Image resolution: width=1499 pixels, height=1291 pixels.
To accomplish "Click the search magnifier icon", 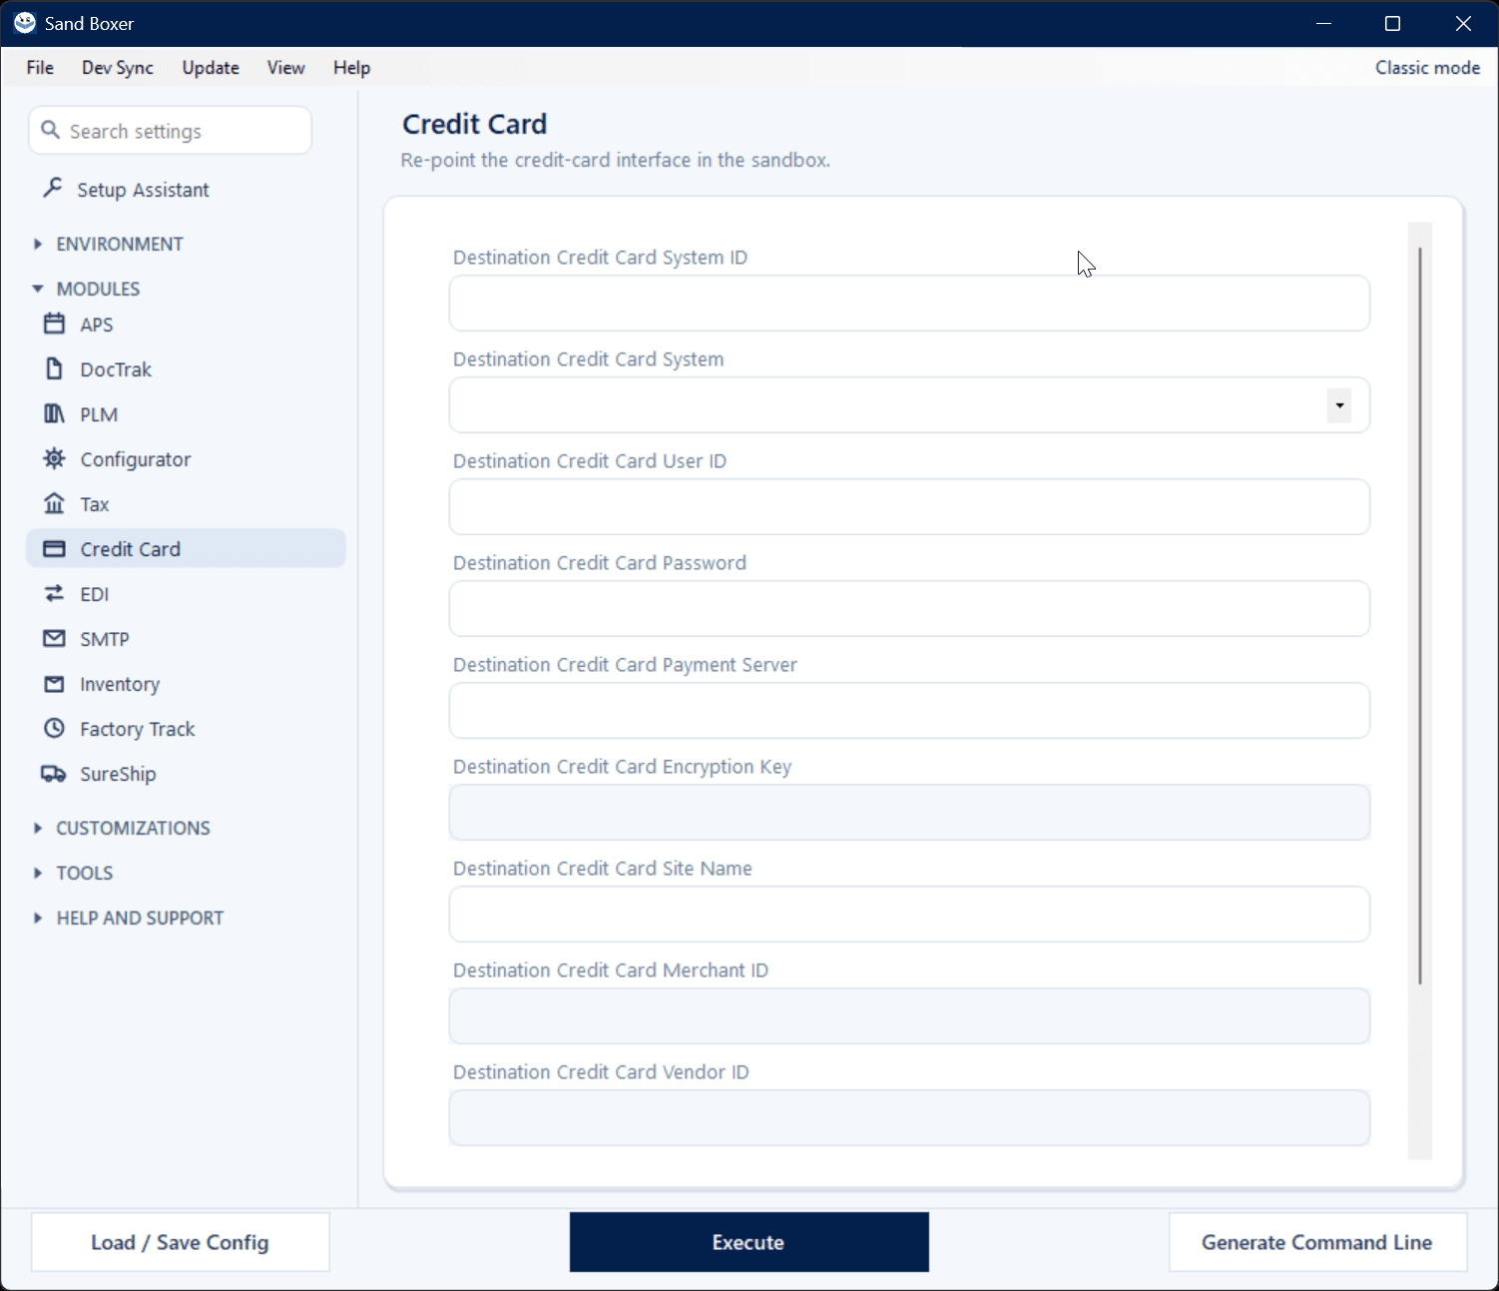I will [50, 131].
